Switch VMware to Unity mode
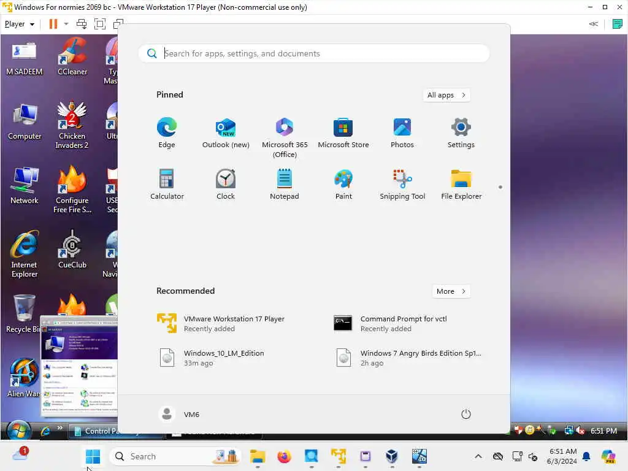The image size is (628, 471). pos(118,24)
